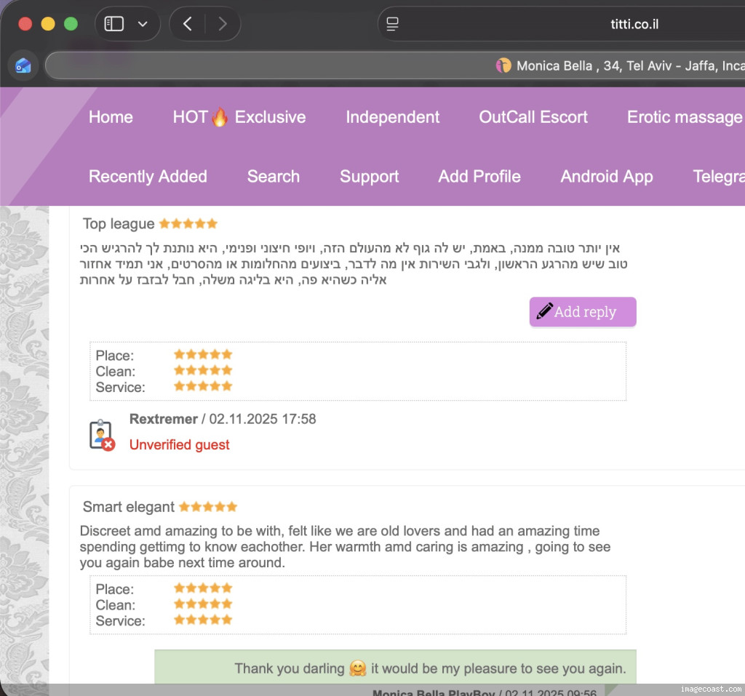Click the Support navigation link

click(x=369, y=177)
